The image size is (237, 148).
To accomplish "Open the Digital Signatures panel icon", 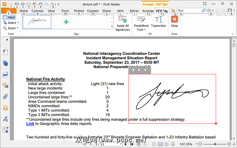I will pos(5,119).
